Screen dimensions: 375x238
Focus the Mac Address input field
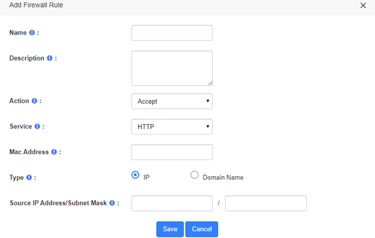click(172, 152)
